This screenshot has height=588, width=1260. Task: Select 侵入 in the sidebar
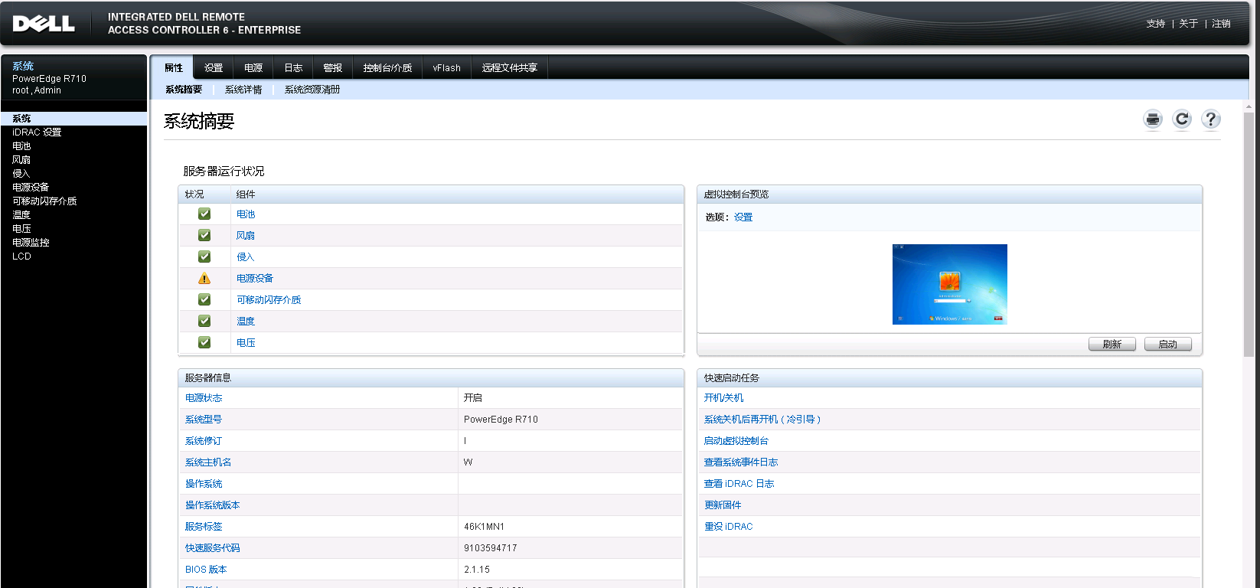pyautogui.click(x=21, y=174)
